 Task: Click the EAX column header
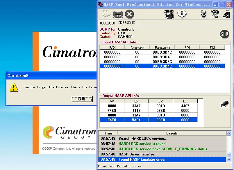click(112, 48)
